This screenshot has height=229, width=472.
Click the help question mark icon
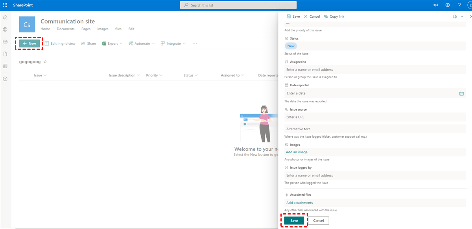(x=459, y=5)
